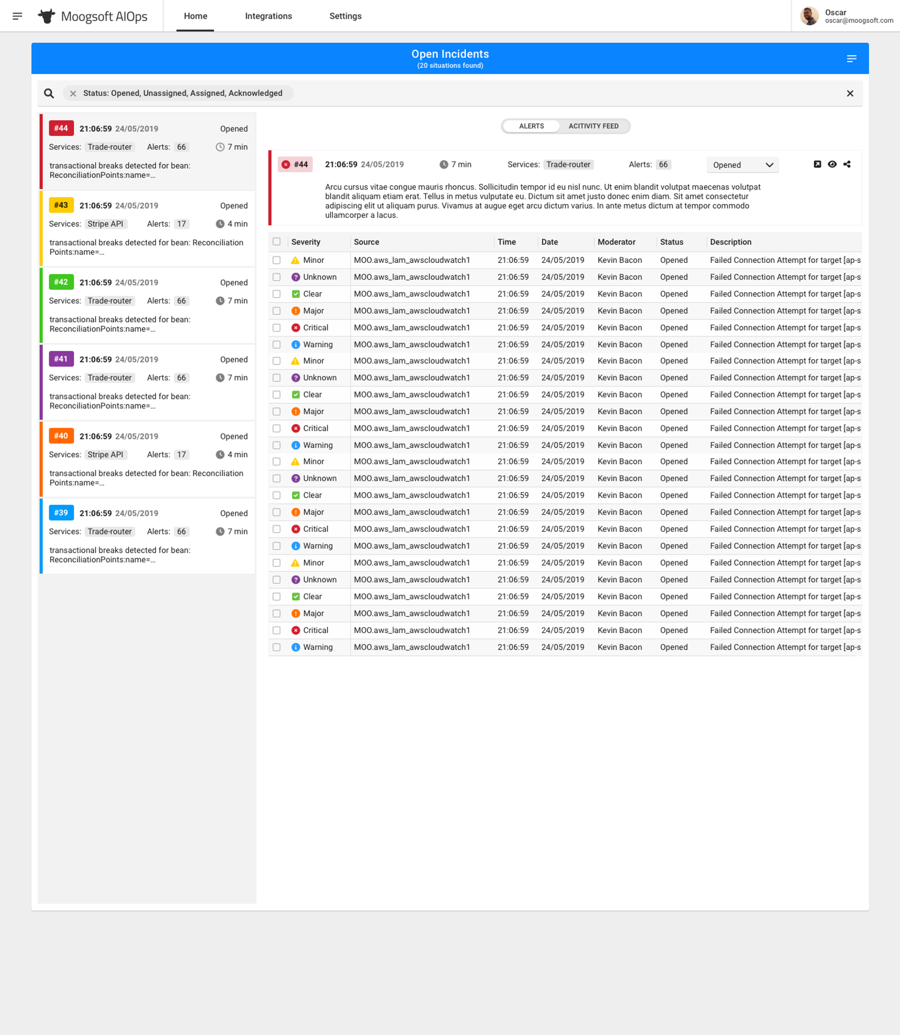Click the orange Major severity icon in fourth row
900x1035 pixels.
296,311
